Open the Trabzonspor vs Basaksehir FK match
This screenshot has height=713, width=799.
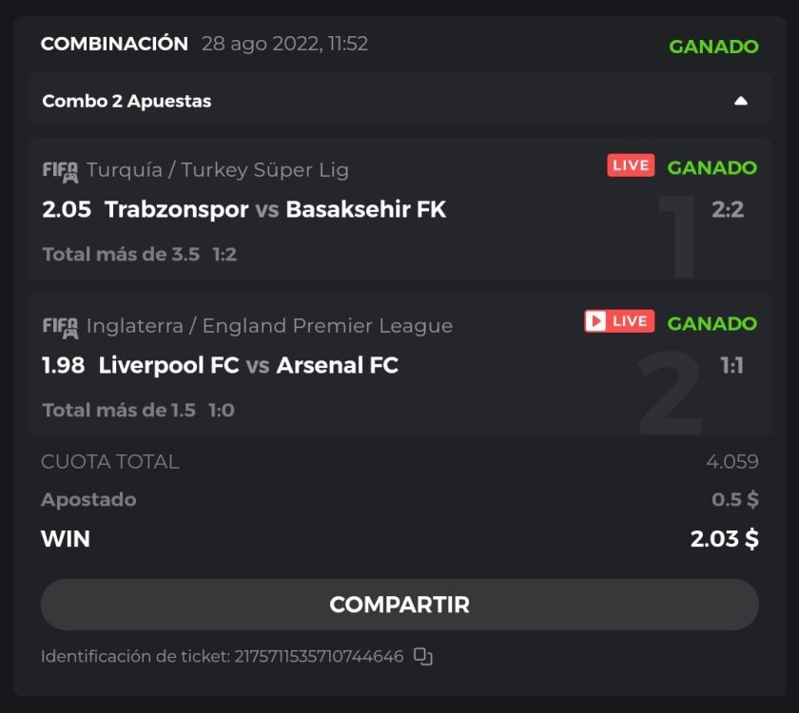tap(275, 209)
